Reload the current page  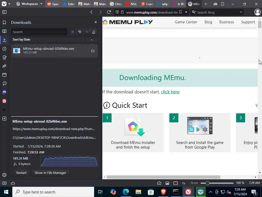point(109,12)
